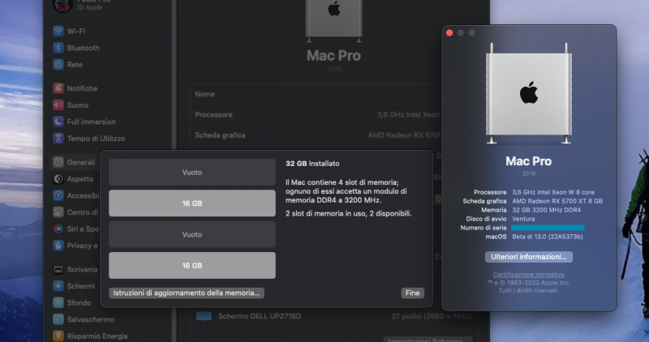Open Notifiche bell icon

[58, 88]
